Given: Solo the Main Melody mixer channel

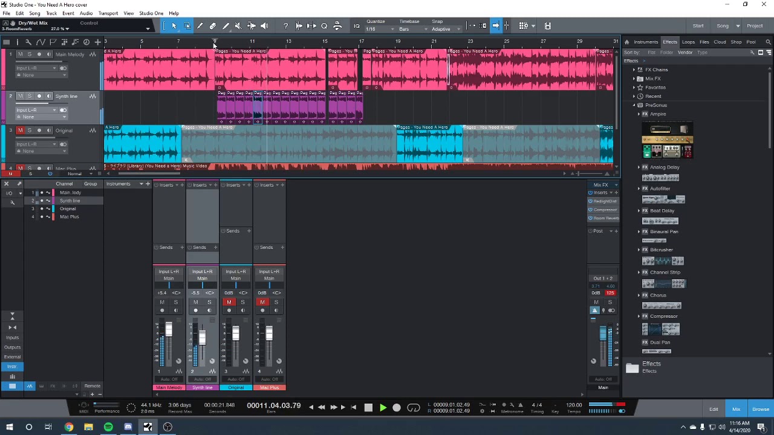Looking at the screenshot, I should [176, 302].
